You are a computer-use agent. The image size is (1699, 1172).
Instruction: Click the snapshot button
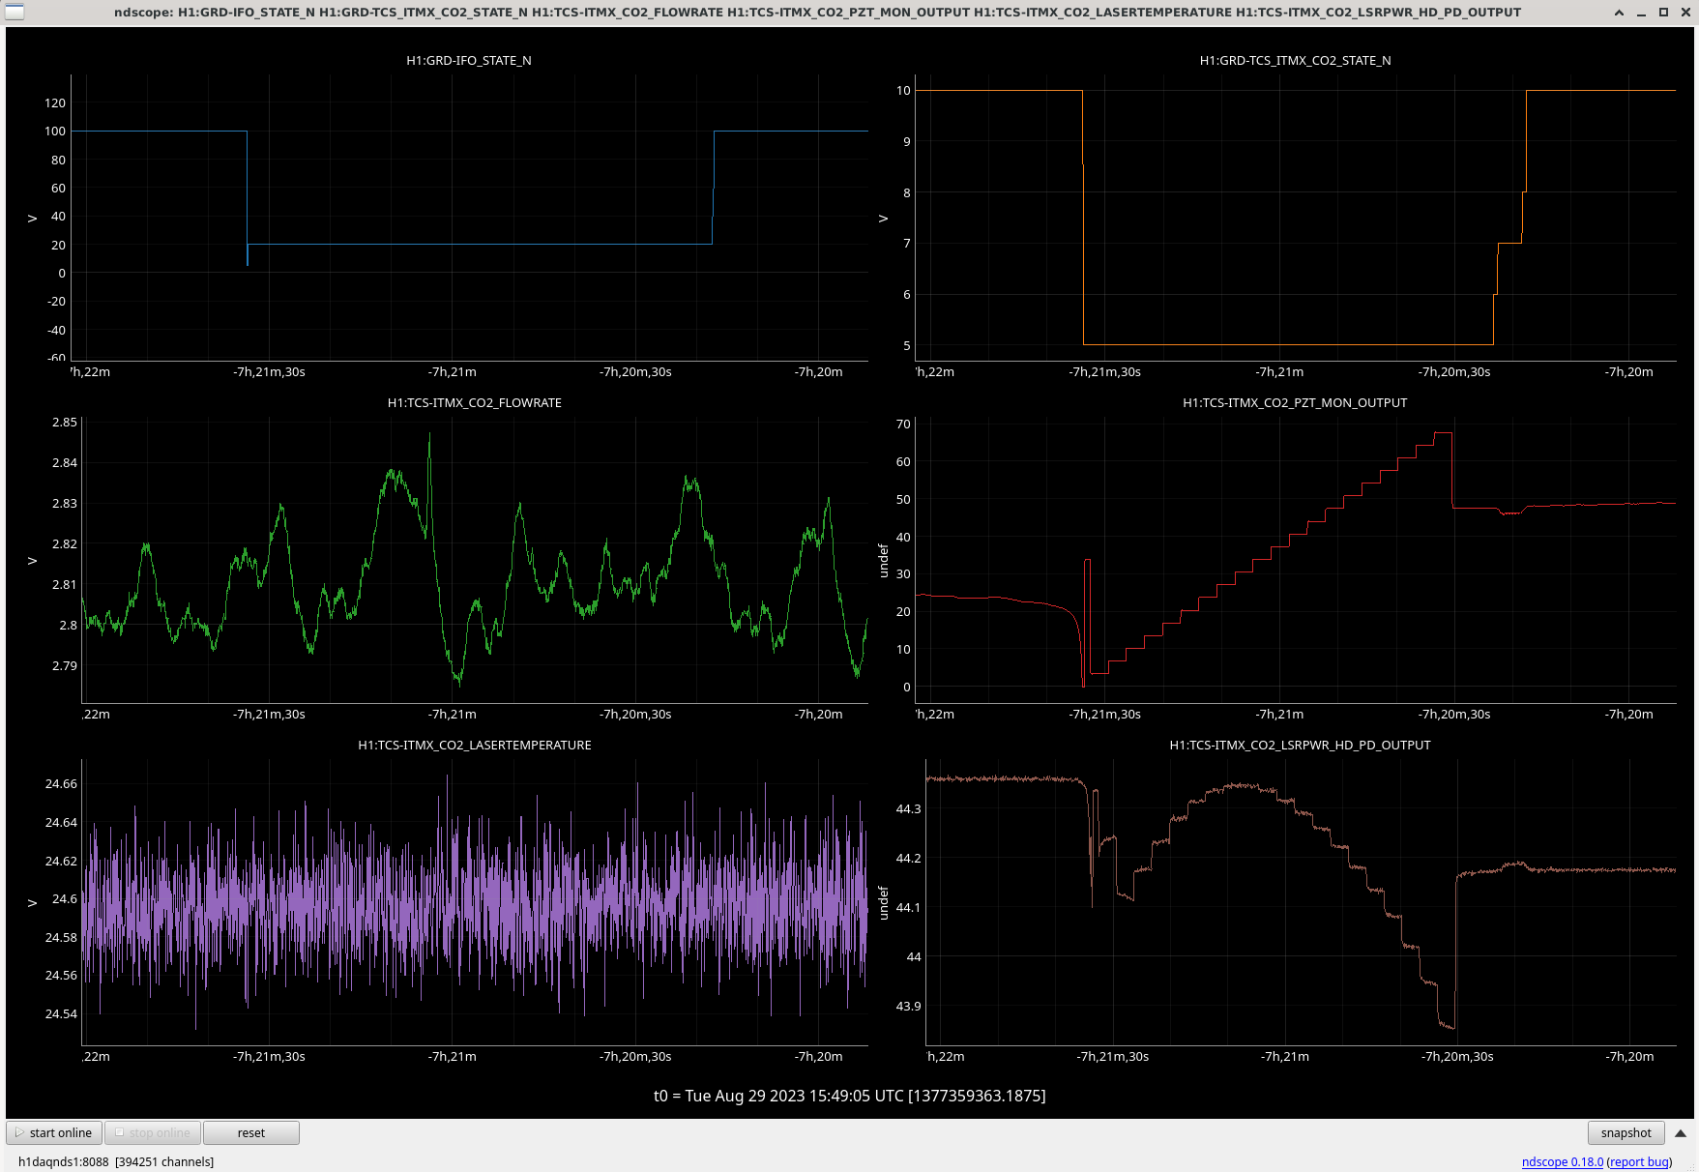(x=1626, y=1132)
